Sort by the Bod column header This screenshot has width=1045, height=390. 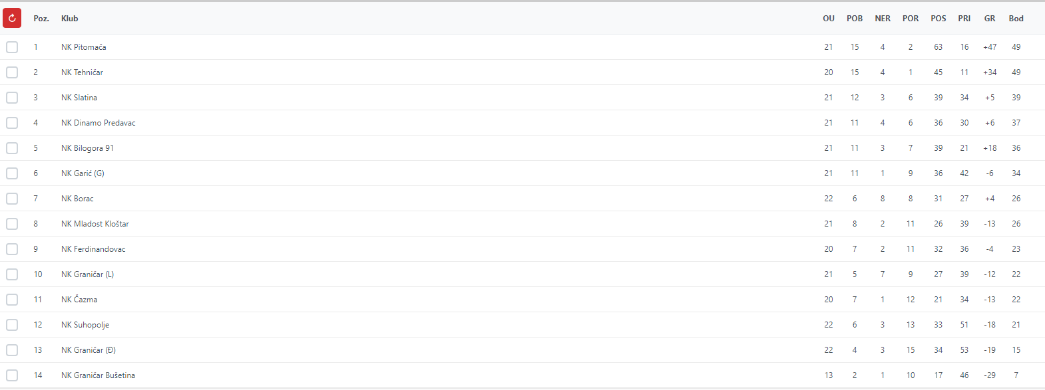[1016, 19]
